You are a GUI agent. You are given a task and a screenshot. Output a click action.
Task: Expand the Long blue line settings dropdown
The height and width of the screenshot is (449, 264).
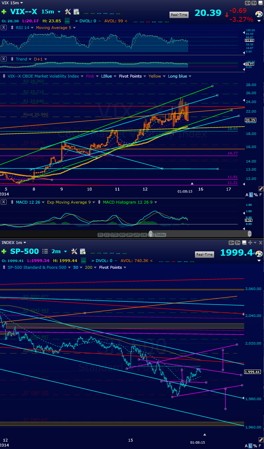click(190, 76)
